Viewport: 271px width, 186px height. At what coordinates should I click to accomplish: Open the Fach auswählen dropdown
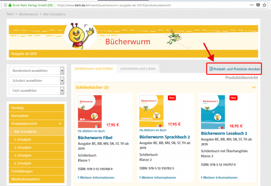pos(37,90)
